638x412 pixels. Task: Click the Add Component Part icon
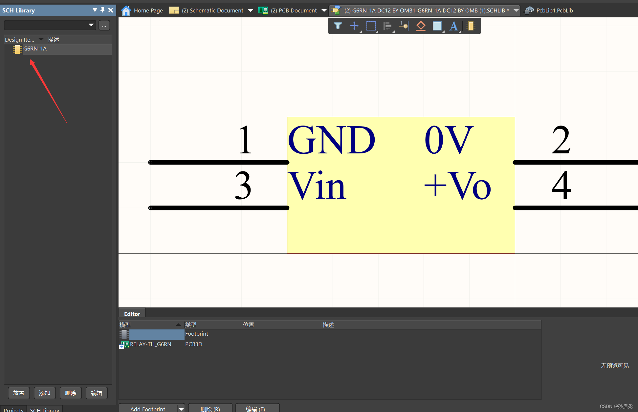click(x=471, y=26)
